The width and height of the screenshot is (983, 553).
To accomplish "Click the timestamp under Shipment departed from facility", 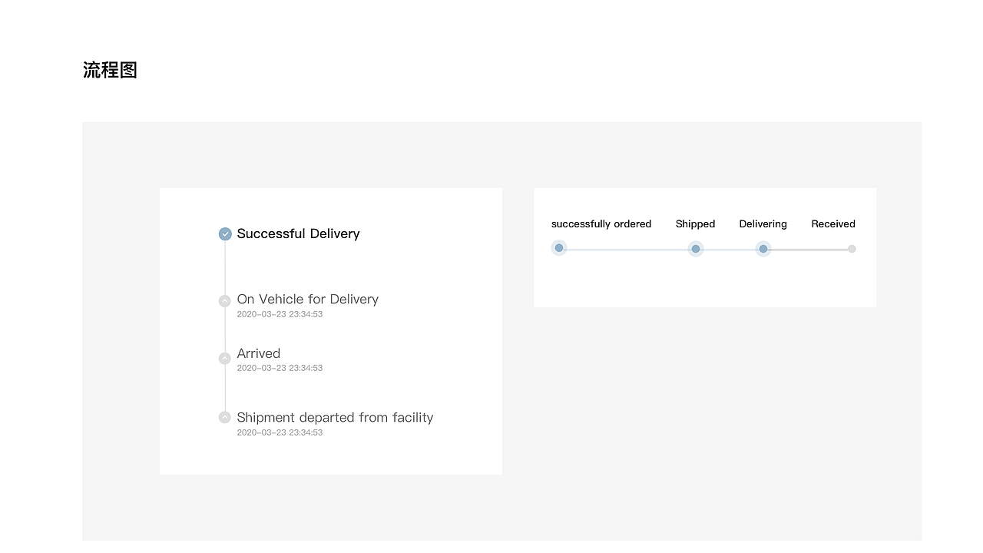I will (280, 432).
